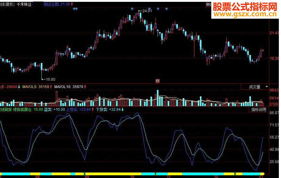
Task: Click the 蓝卖: +10.00 value
Action: (54, 109)
